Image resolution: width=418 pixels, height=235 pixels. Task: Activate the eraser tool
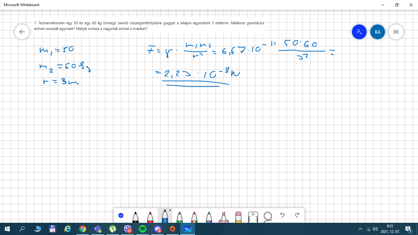[x=238, y=217]
